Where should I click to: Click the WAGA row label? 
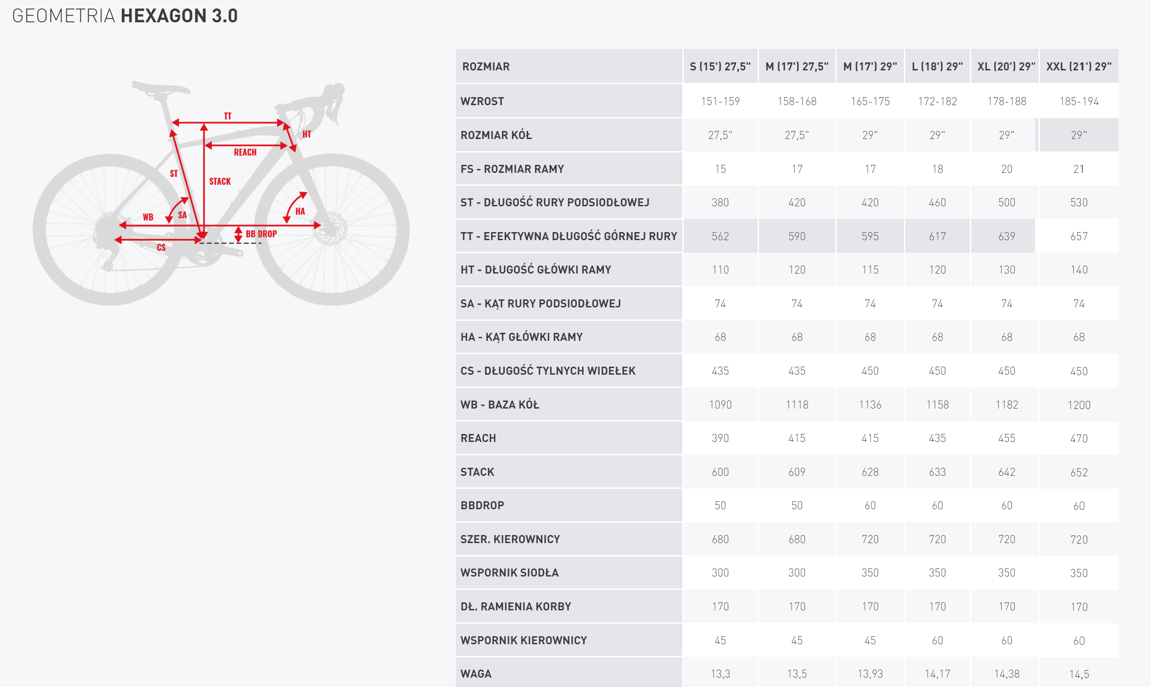[476, 674]
